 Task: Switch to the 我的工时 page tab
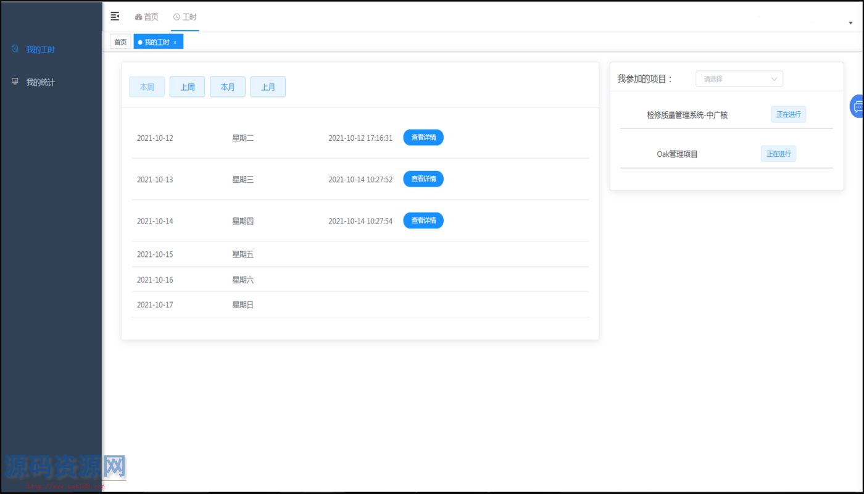[157, 42]
